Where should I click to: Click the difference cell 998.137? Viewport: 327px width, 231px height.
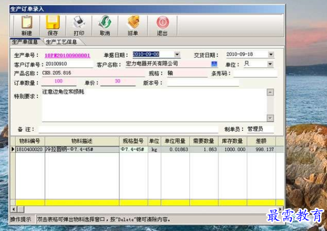261,149
